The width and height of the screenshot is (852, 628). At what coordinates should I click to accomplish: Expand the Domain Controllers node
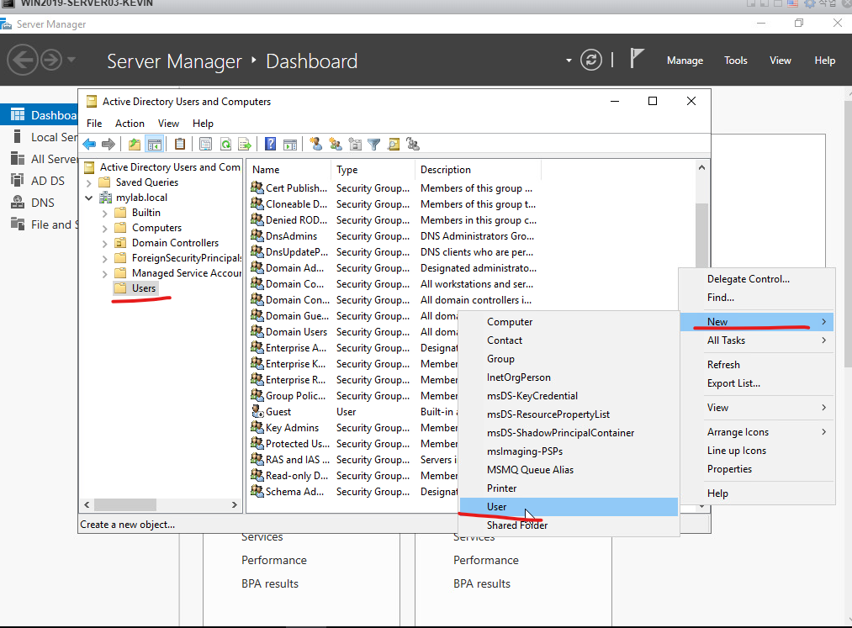point(105,243)
